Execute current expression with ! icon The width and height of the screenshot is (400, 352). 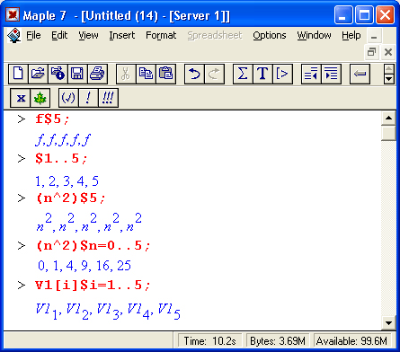pyautogui.click(x=88, y=98)
